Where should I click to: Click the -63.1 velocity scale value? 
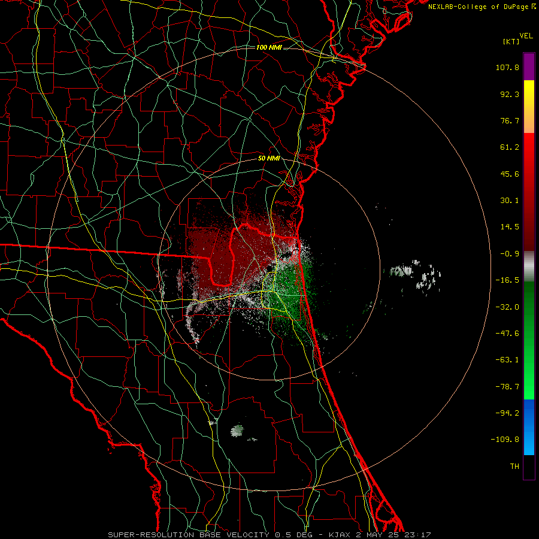(507, 360)
